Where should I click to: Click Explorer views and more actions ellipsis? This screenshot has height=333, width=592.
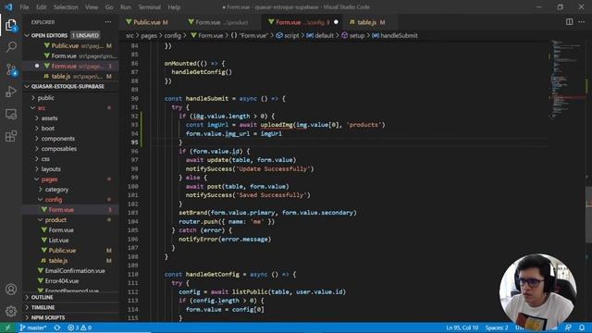click(x=108, y=22)
